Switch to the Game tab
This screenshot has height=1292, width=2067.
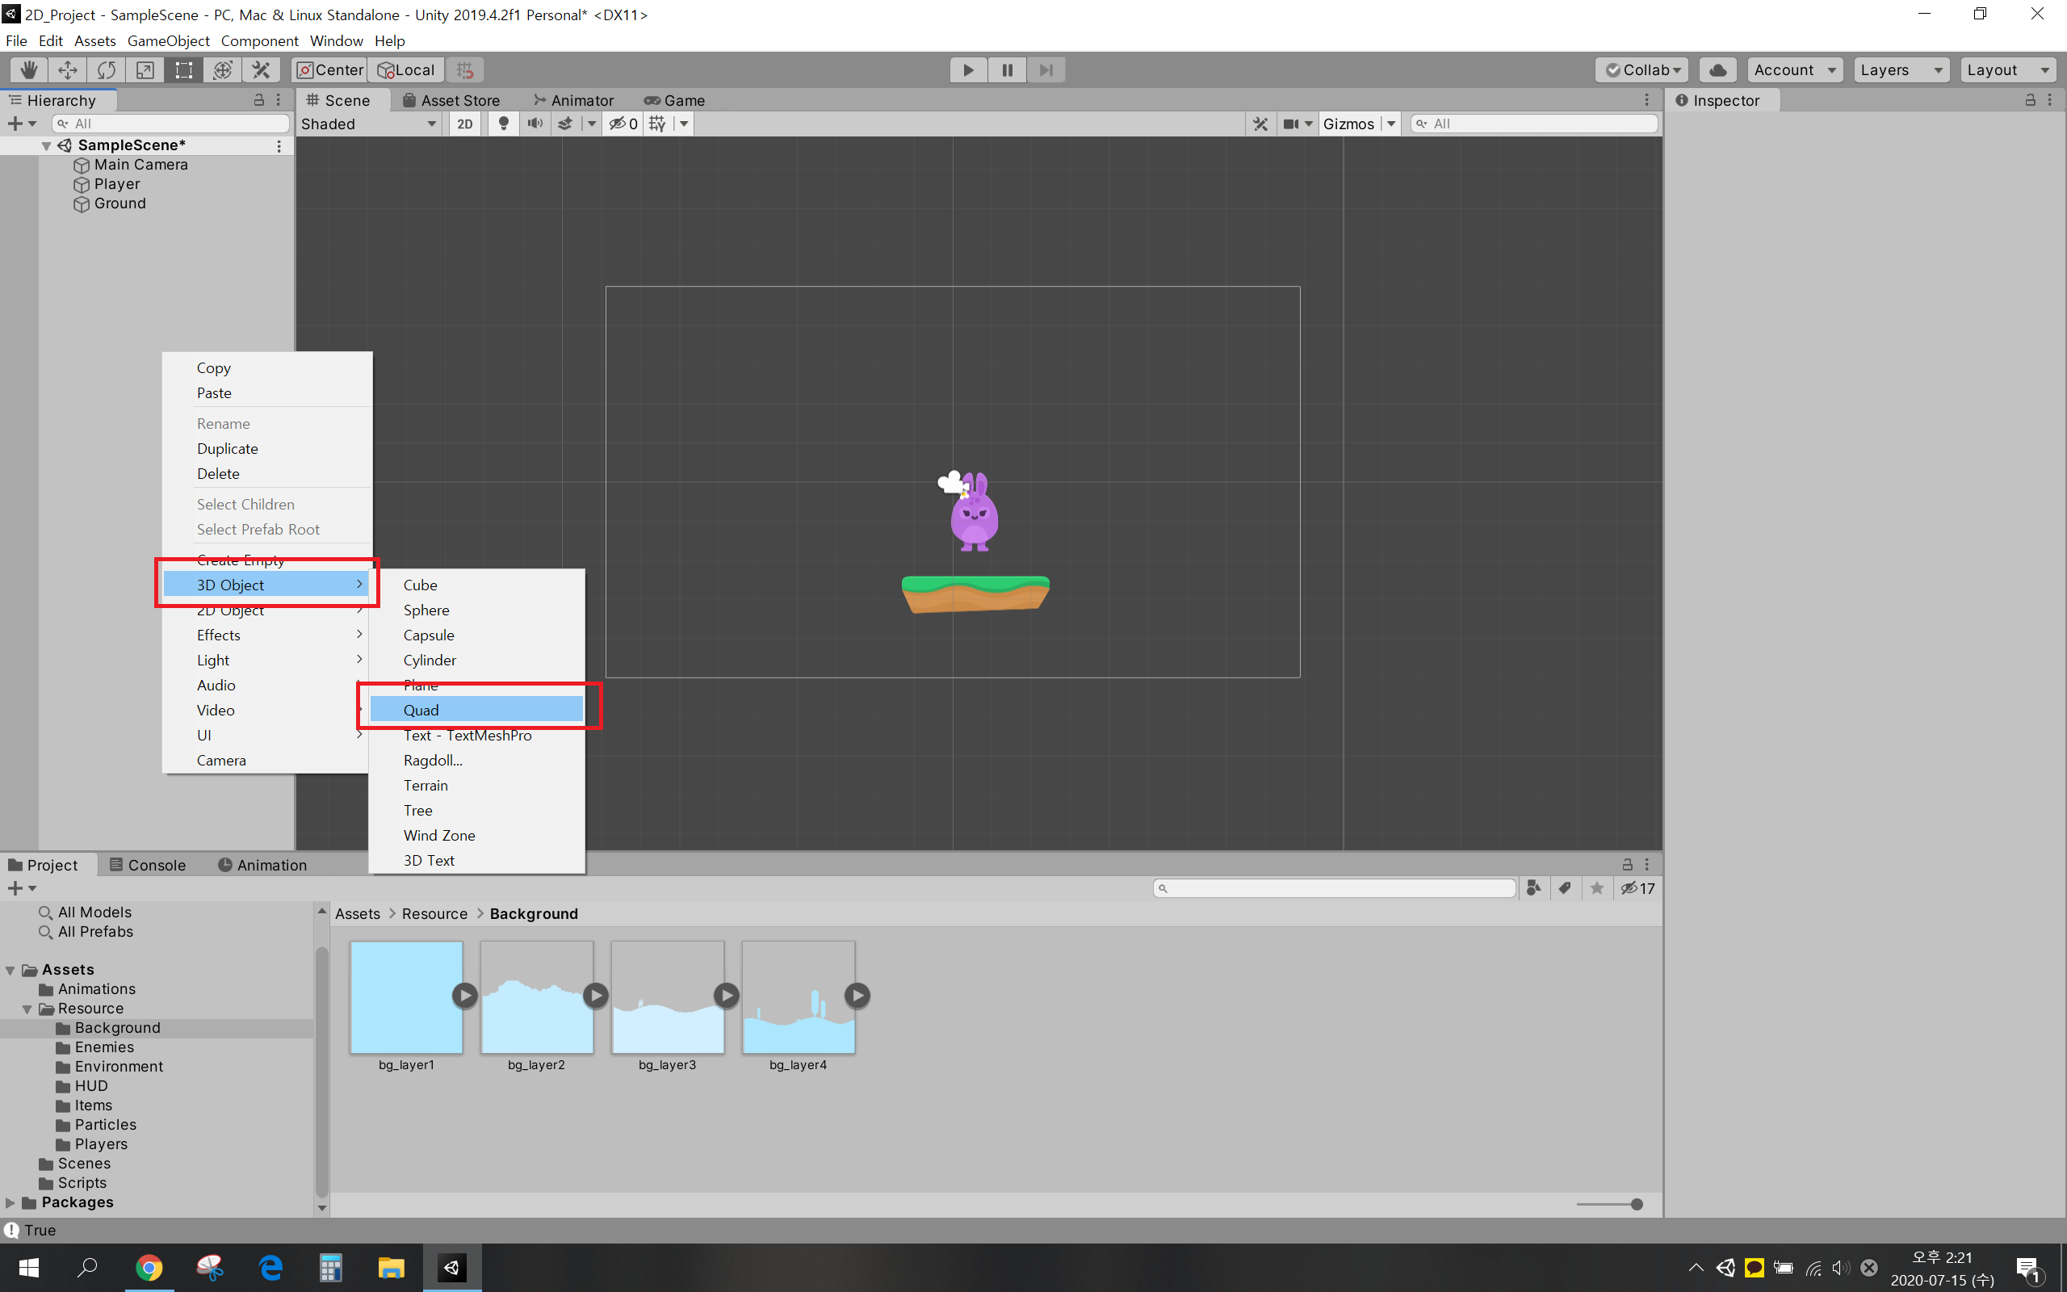pos(675,100)
